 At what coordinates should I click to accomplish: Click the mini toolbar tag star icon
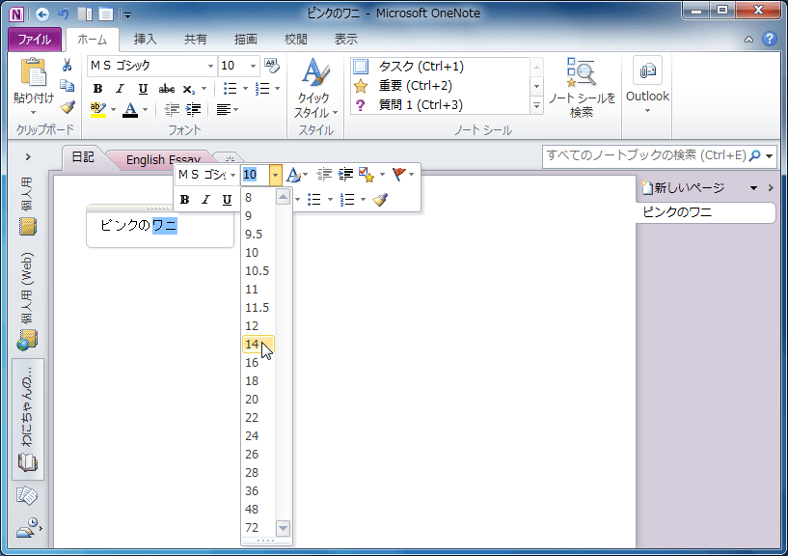click(x=367, y=175)
